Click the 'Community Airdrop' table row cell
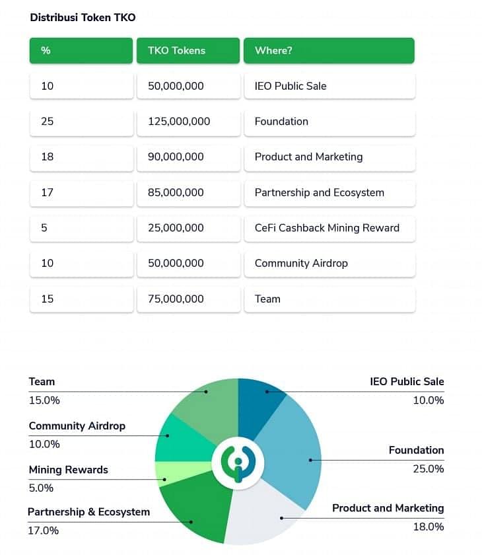The width and height of the screenshot is (482, 559). (329, 264)
